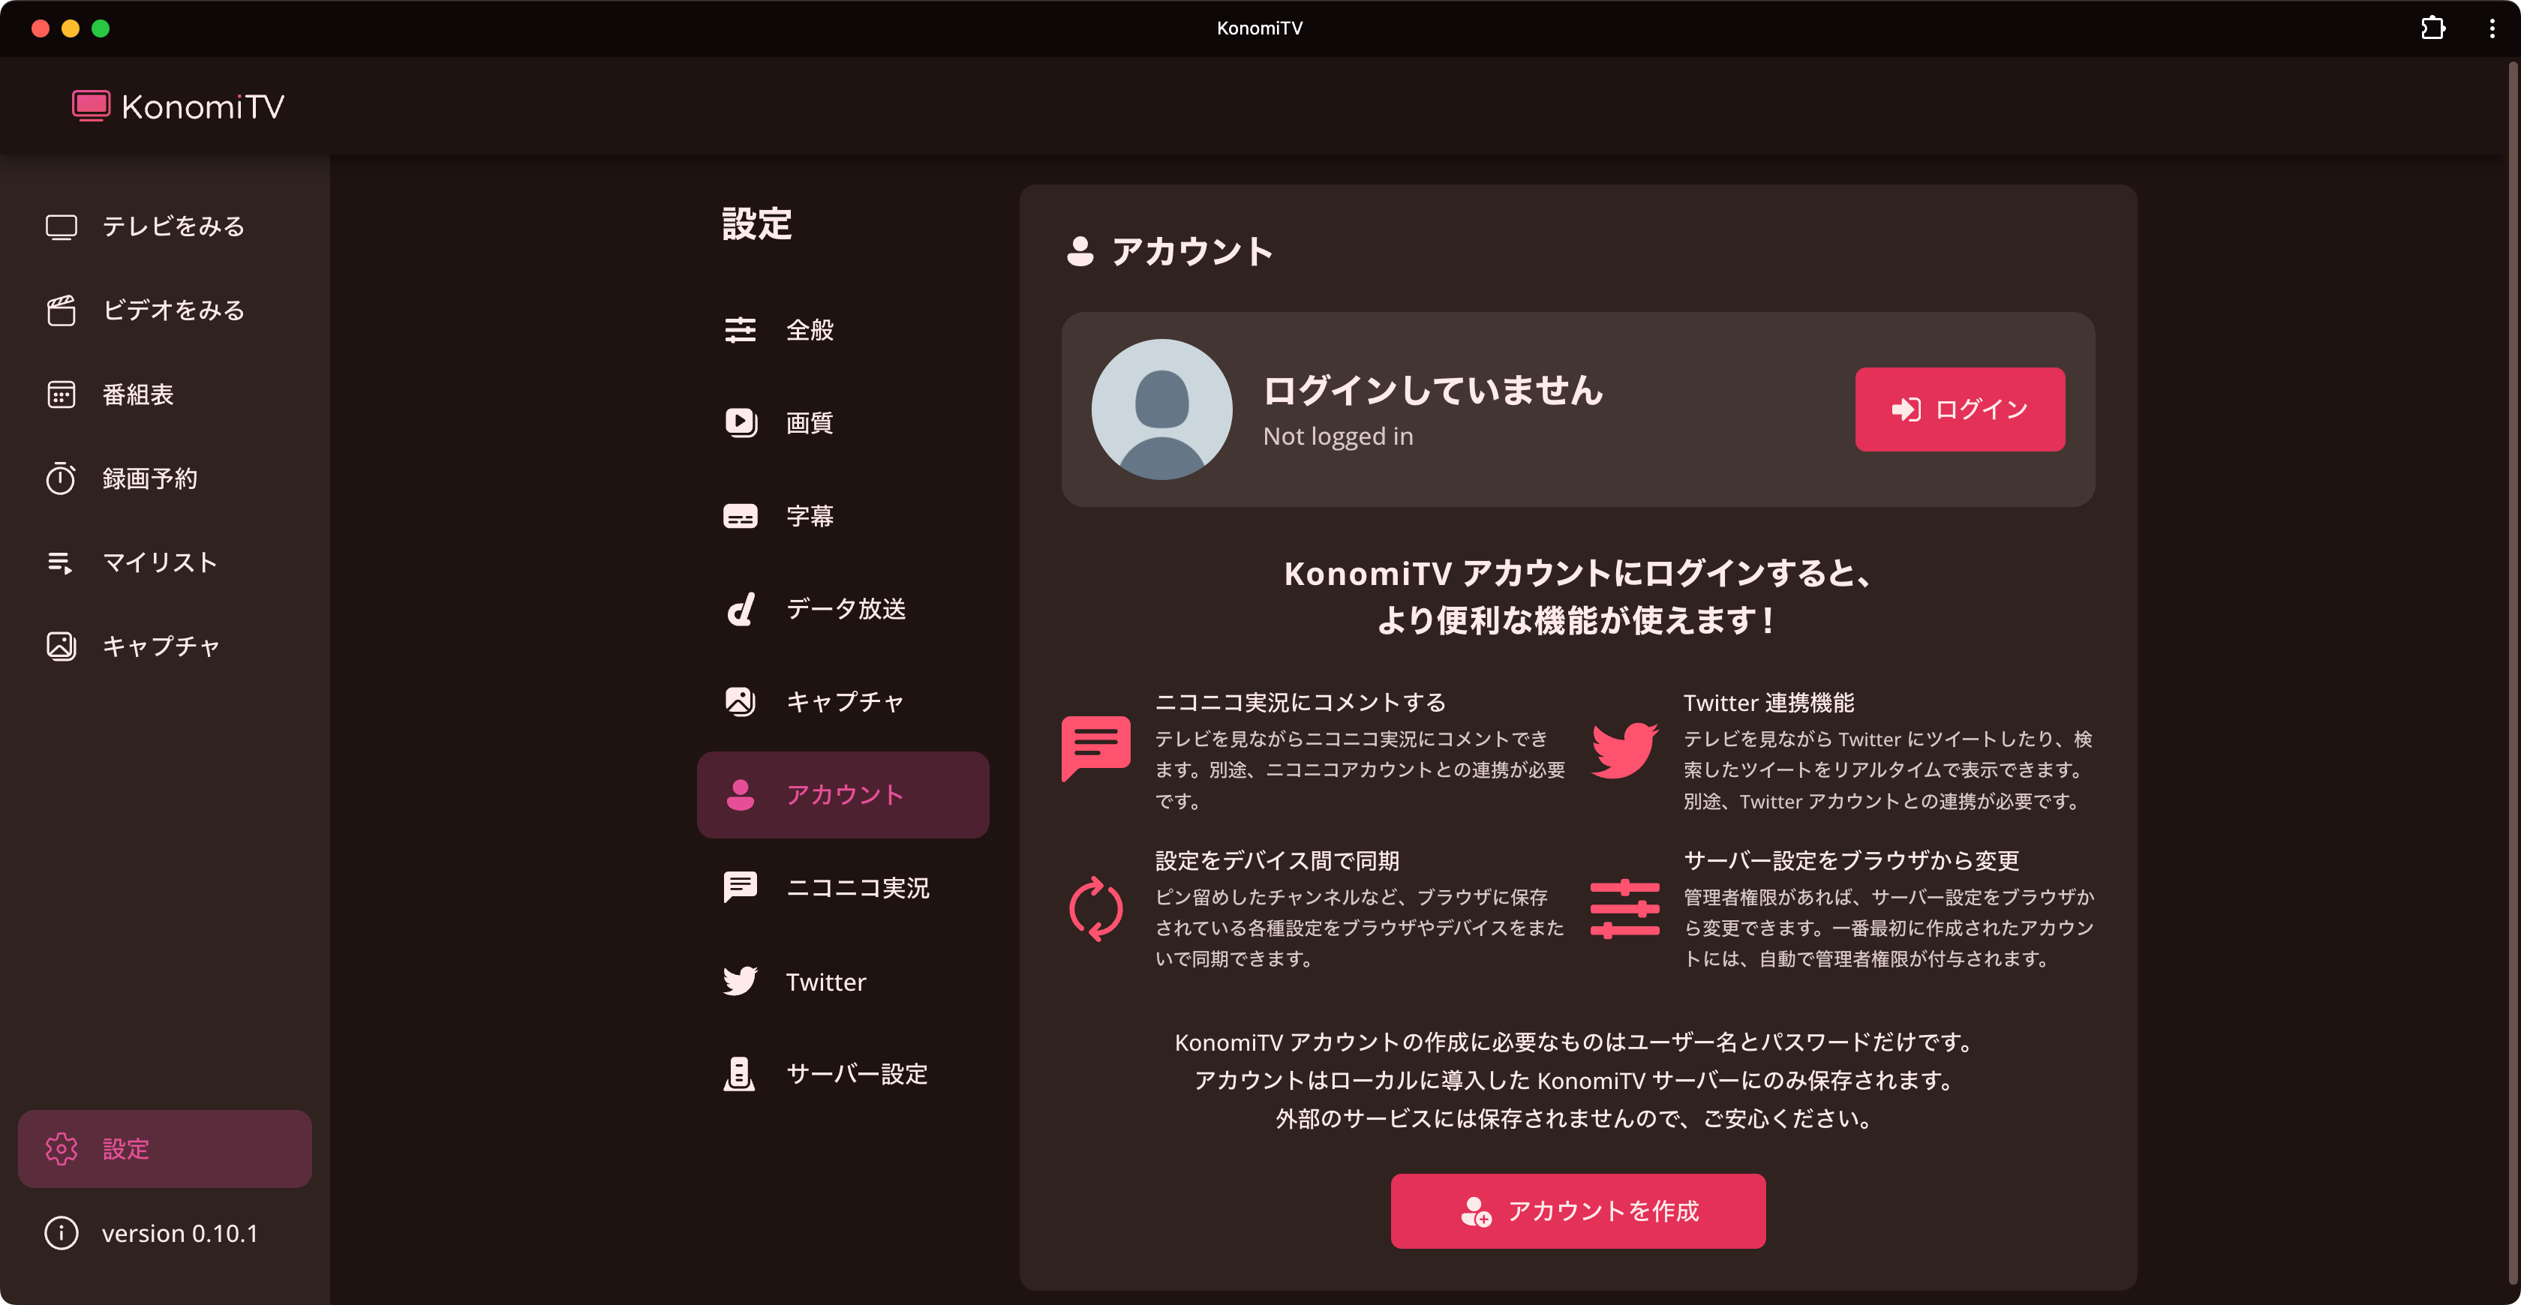
Task: Open the sidebar キャプチャ image icon
Action: coord(61,646)
